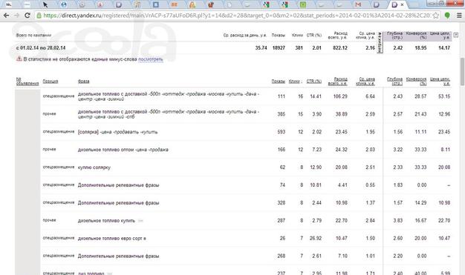Collapse the vertical метрика column toggle

coord(380,42)
